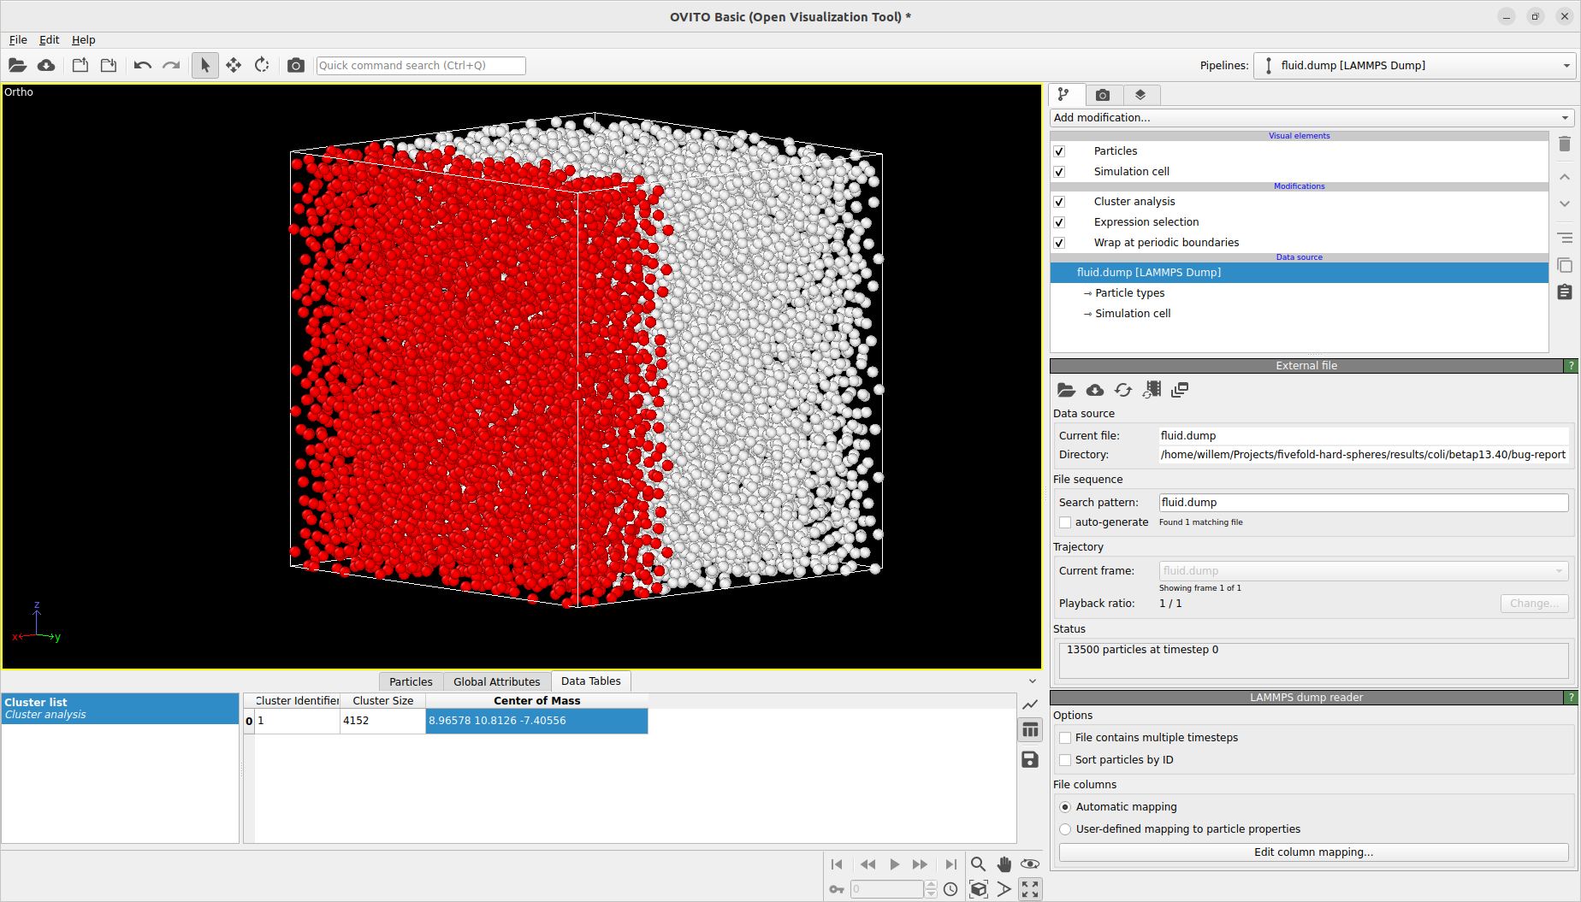
Task: Open the Edit menu
Action: point(49,39)
